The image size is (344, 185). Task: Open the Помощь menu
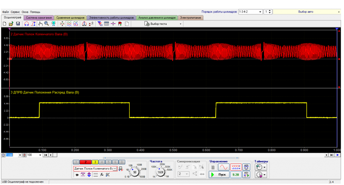35,12
